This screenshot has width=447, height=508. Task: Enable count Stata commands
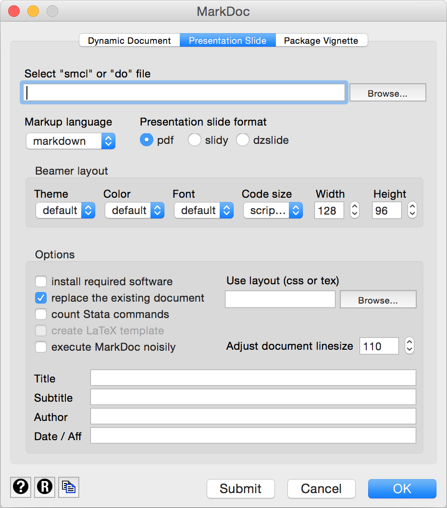tap(41, 314)
